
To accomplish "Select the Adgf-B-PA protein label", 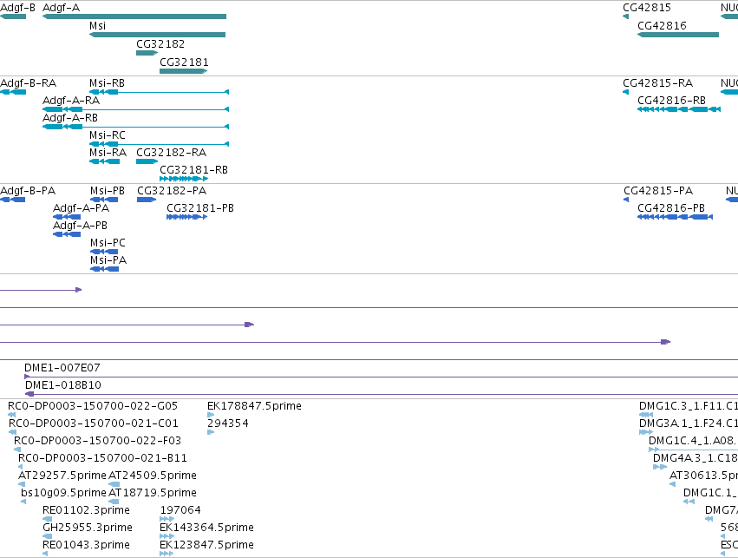I will pyautogui.click(x=28, y=191).
